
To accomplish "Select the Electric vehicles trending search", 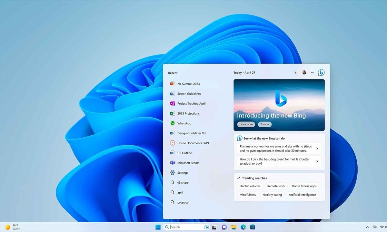I will (x=250, y=186).
